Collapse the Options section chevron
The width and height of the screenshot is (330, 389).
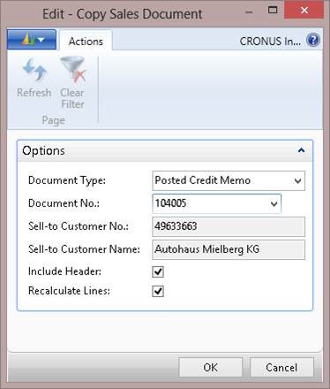coord(301,150)
